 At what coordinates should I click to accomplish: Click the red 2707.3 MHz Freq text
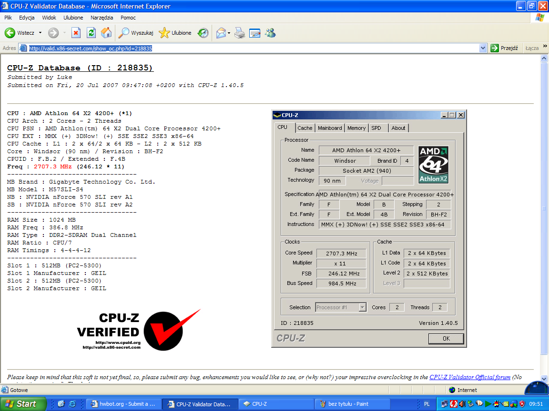point(52,166)
